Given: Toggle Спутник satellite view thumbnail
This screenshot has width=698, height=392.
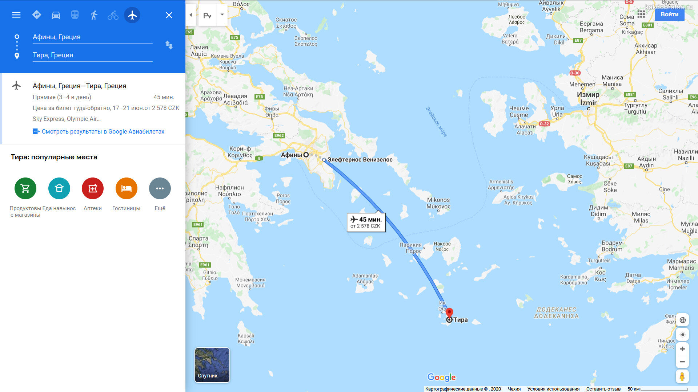Looking at the screenshot, I should tap(212, 365).
